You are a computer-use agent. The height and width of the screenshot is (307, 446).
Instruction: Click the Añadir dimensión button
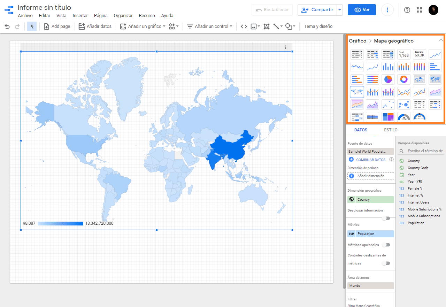click(371, 176)
